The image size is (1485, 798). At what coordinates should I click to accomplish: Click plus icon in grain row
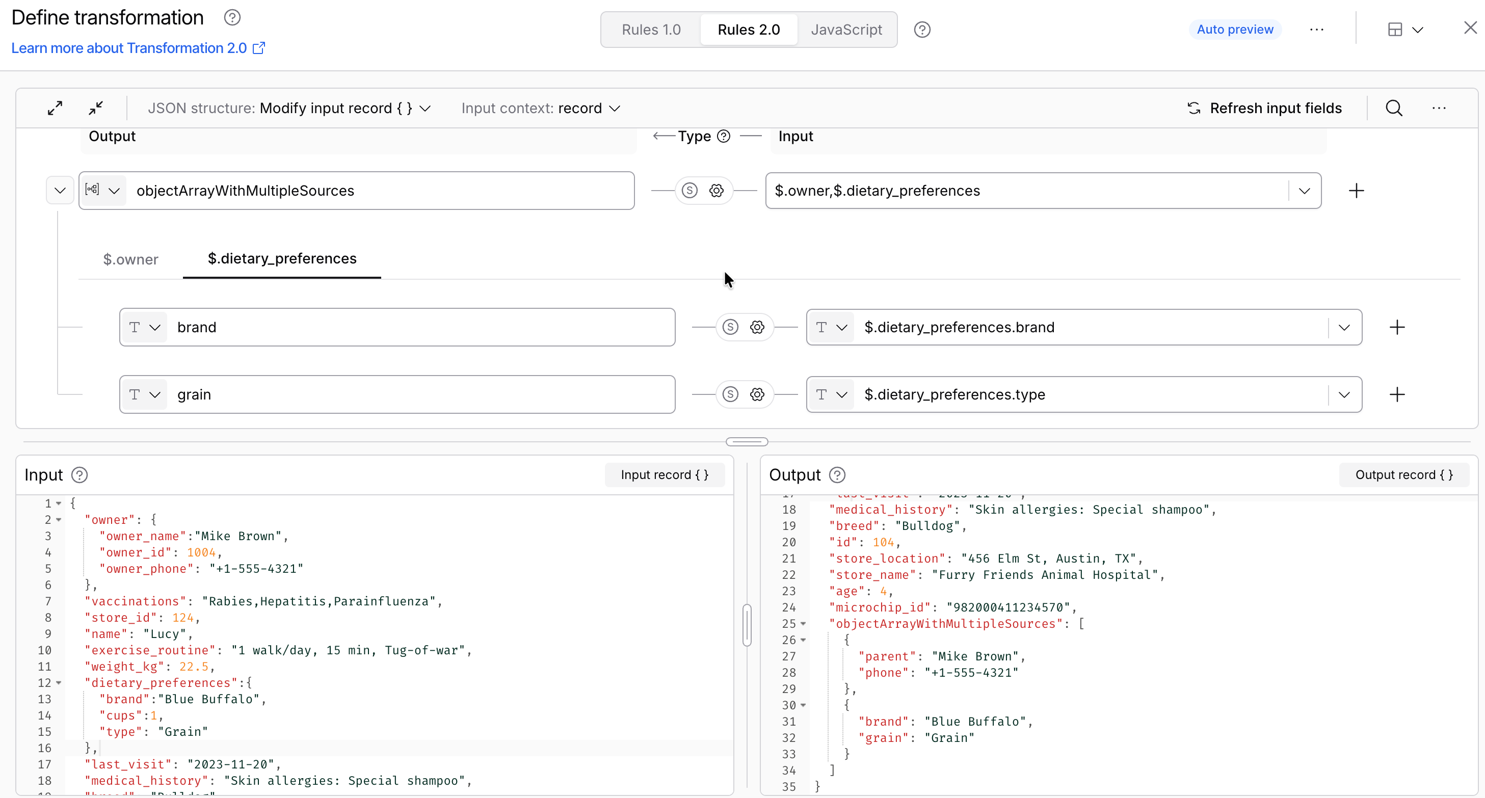click(1397, 394)
